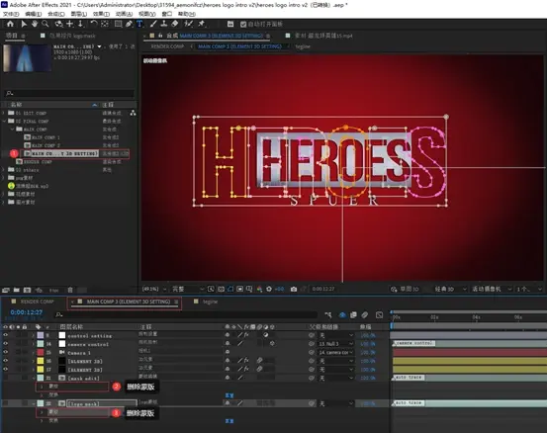Select the Hand tool

(x=35, y=24)
